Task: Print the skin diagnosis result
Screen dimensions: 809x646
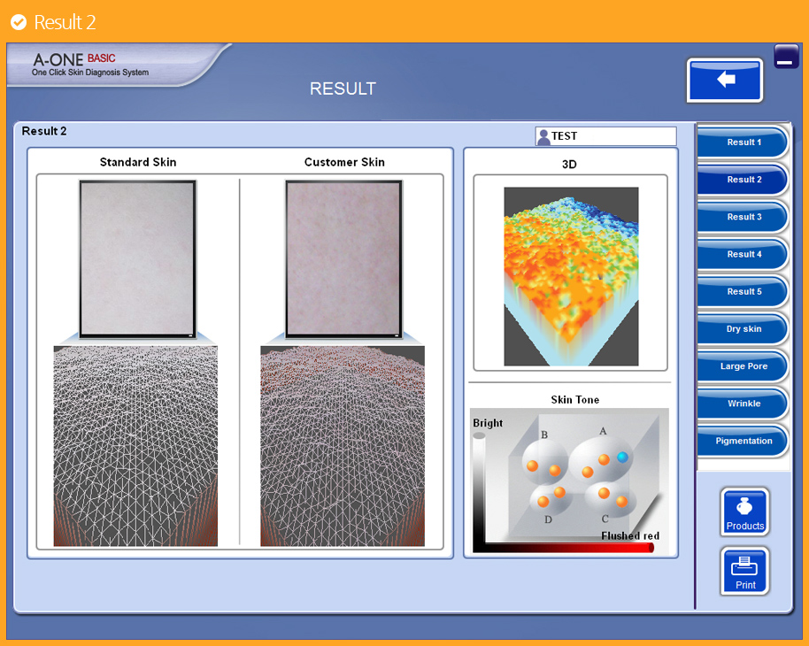Action: coord(744,571)
